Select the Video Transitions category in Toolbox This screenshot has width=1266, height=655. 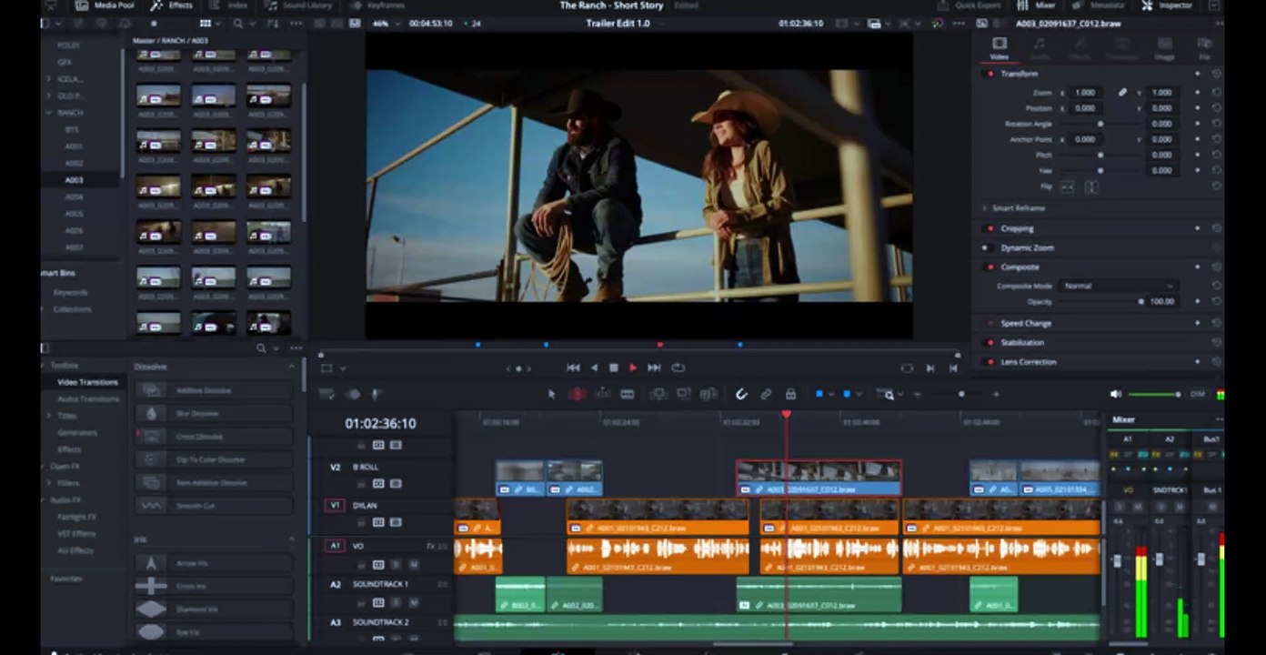[87, 382]
